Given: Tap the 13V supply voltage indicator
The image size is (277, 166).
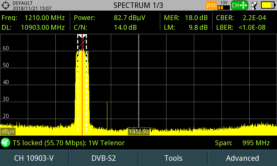Looking at the screenshot, I should [x=224, y=6].
